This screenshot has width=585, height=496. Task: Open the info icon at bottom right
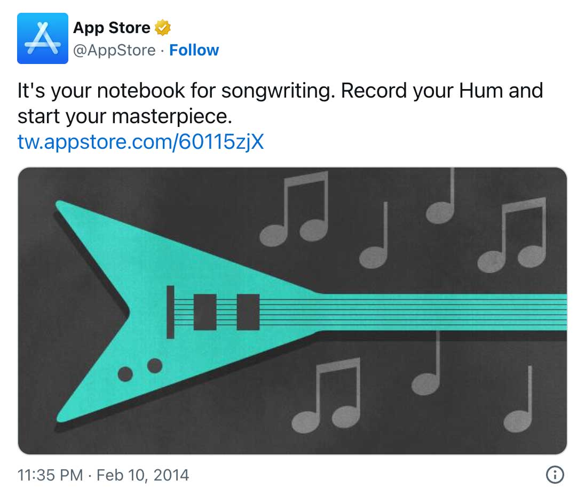pyautogui.click(x=556, y=475)
